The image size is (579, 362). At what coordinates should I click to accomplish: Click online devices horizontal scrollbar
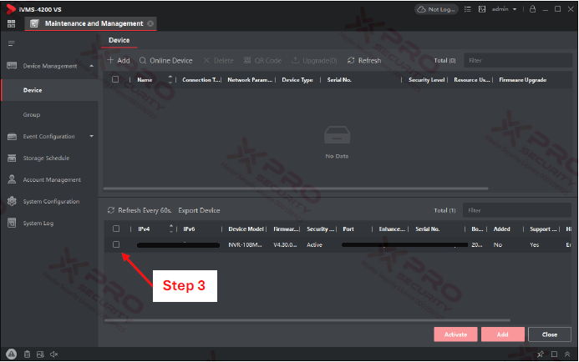click(x=307, y=320)
